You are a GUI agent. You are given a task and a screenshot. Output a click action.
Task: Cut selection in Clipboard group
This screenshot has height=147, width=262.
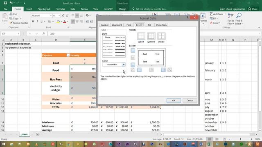click(x=13, y=14)
